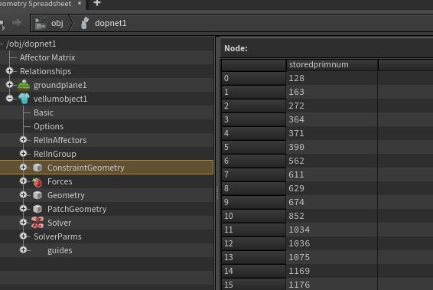433x290 pixels.
Task: Expand the RelInGroup node
Action: pyautogui.click(x=24, y=153)
